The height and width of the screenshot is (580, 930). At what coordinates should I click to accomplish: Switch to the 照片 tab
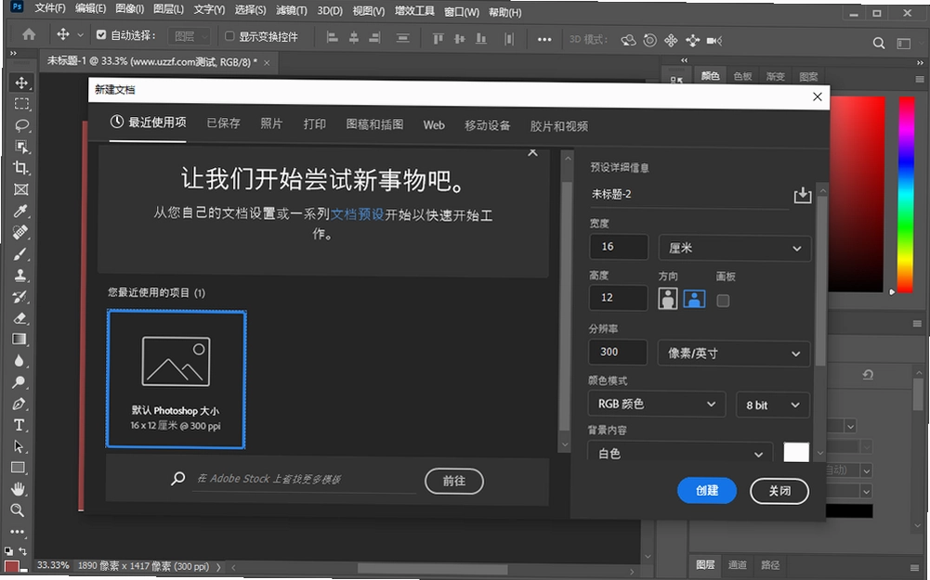[271, 123]
